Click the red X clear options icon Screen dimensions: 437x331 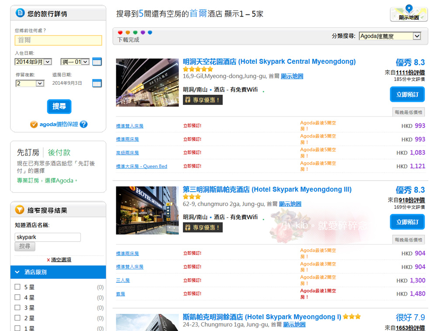[48, 260]
